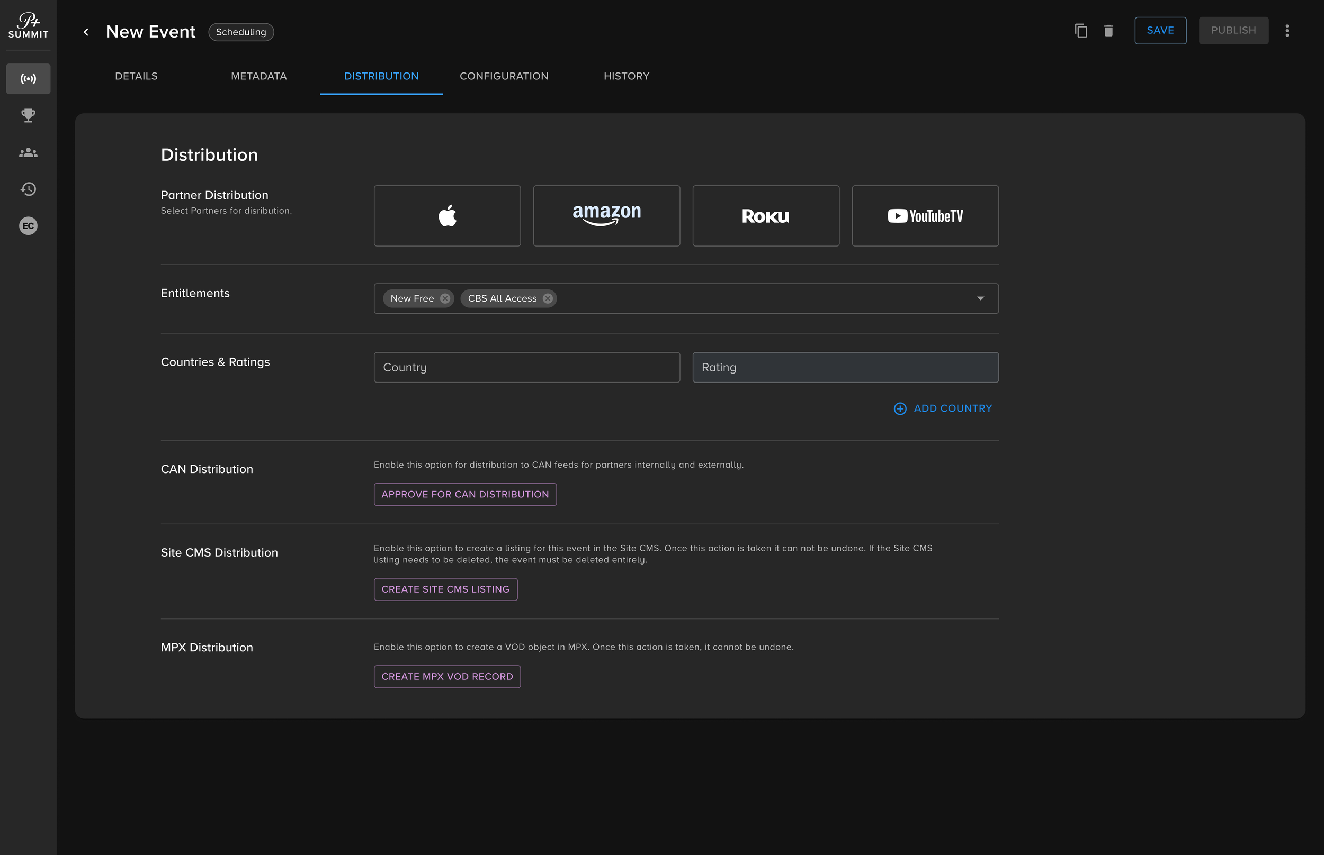
Task: Open the three-dot more options menu
Action: 1287,31
